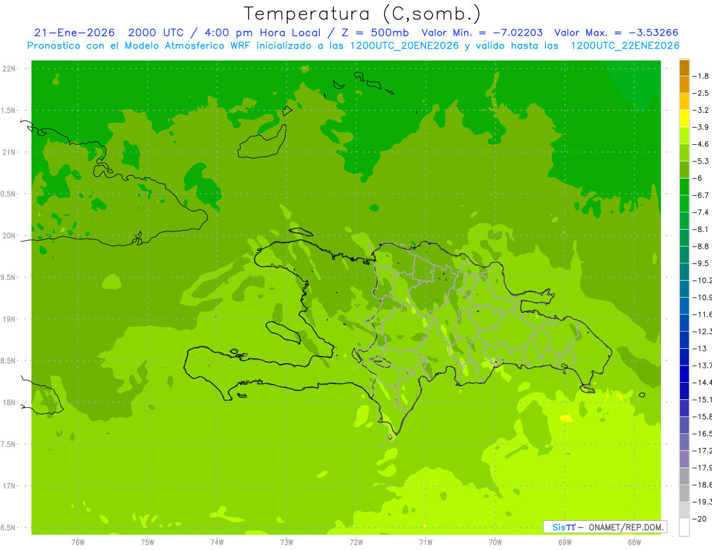Click the "20N" latitude label
Viewport: 712px width, 550px height.
click(x=10, y=236)
